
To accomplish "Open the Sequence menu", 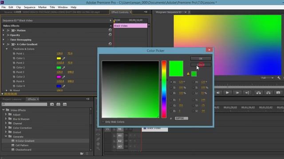I will coord(30,7).
